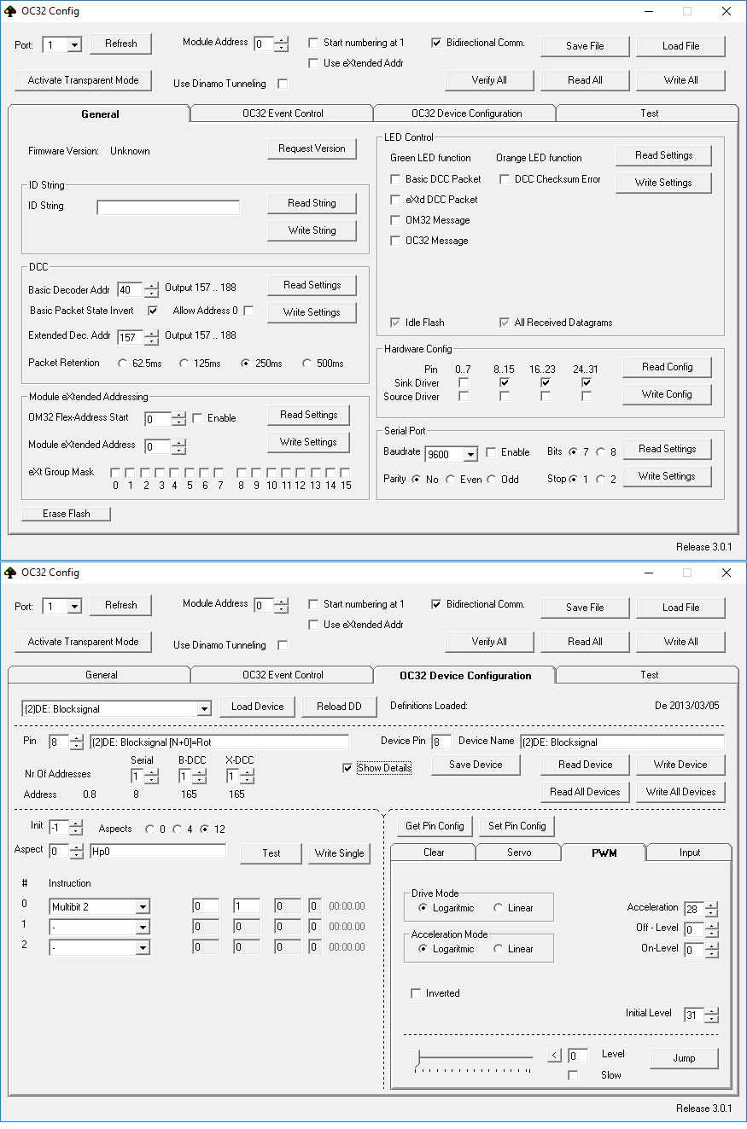Enable the Basic DCC Packet green LED checkbox
This screenshot has height=1129, width=747.
(x=395, y=179)
